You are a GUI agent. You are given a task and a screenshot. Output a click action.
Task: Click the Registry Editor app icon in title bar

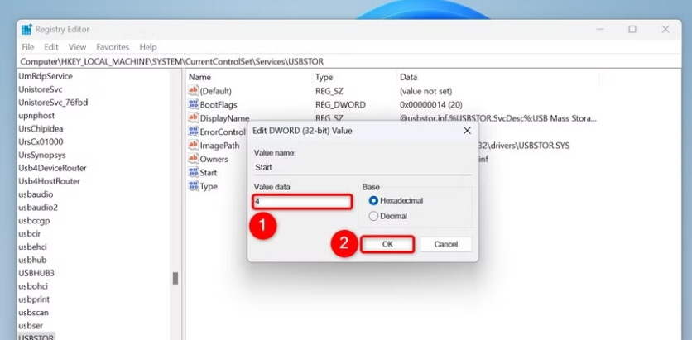coord(26,30)
